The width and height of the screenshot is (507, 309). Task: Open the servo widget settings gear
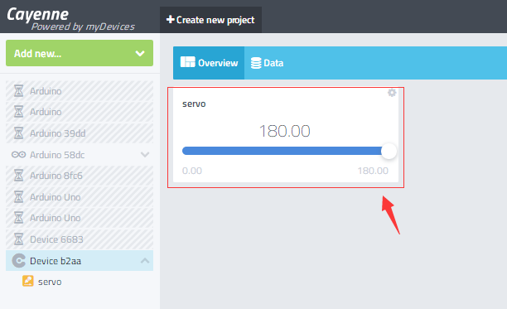click(x=392, y=93)
